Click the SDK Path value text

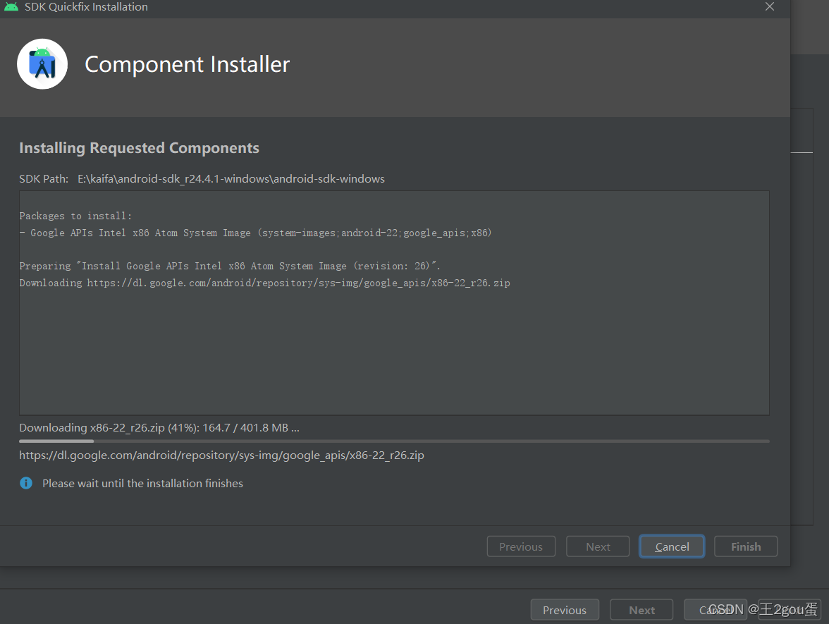231,179
